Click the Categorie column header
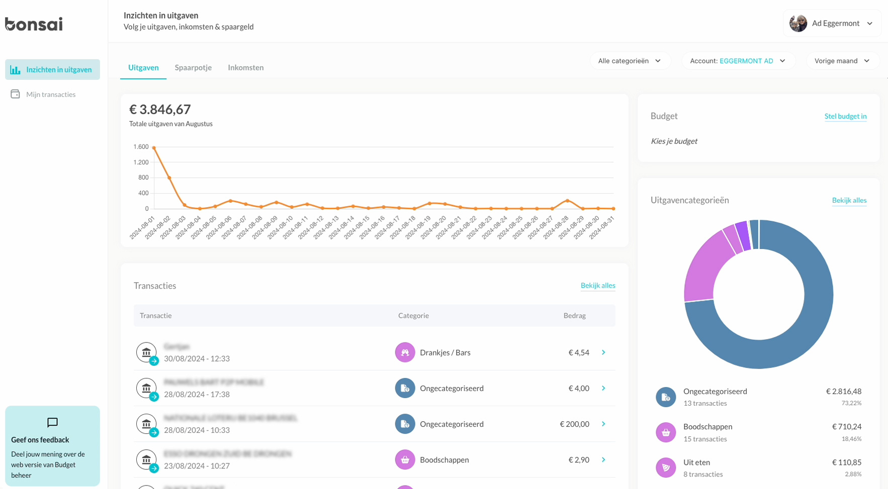The image size is (888, 489). pos(413,315)
